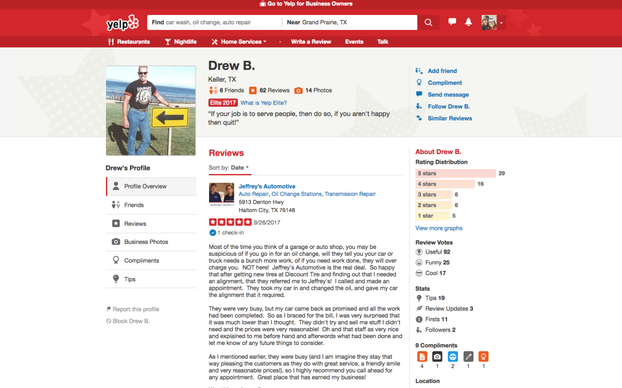Click the Useful votes lightbulb icon
Screen dimensions: 622x388
(419, 252)
